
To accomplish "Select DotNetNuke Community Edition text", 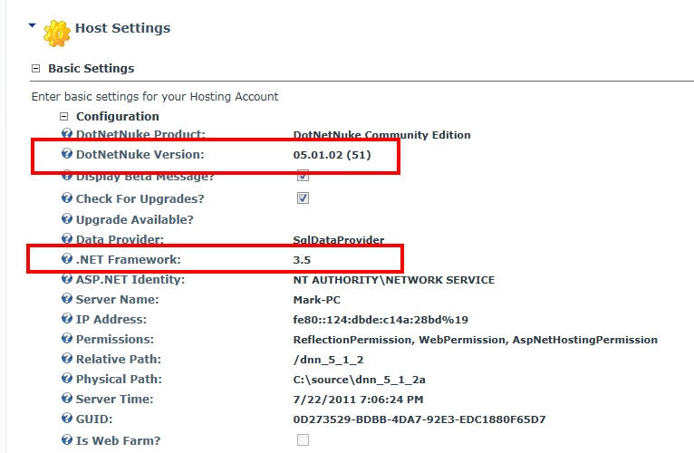I will (x=381, y=135).
